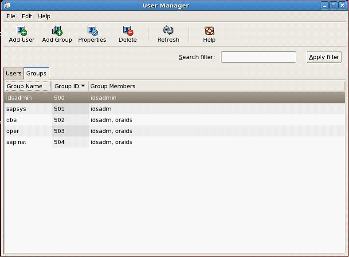The image size is (349, 257).
Task: Focus the Search filter text field
Action: coord(258,57)
